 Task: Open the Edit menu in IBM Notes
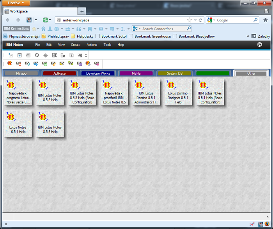click(x=49, y=45)
